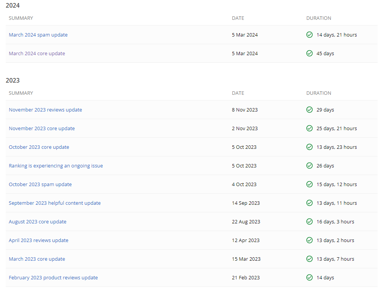Open September 2023 helpful content update link
This screenshot has height=290, width=381.
click(55, 203)
